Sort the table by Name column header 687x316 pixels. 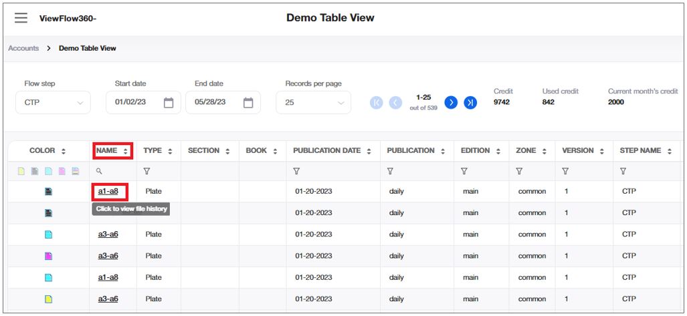coord(112,151)
